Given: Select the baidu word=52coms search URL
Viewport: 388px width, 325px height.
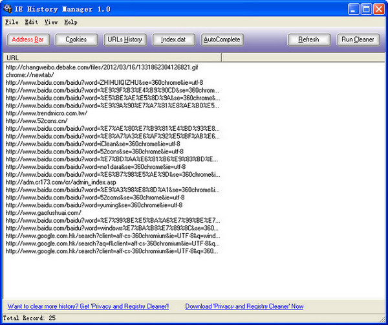Looking at the screenshot, I should pyautogui.click(x=95, y=197).
